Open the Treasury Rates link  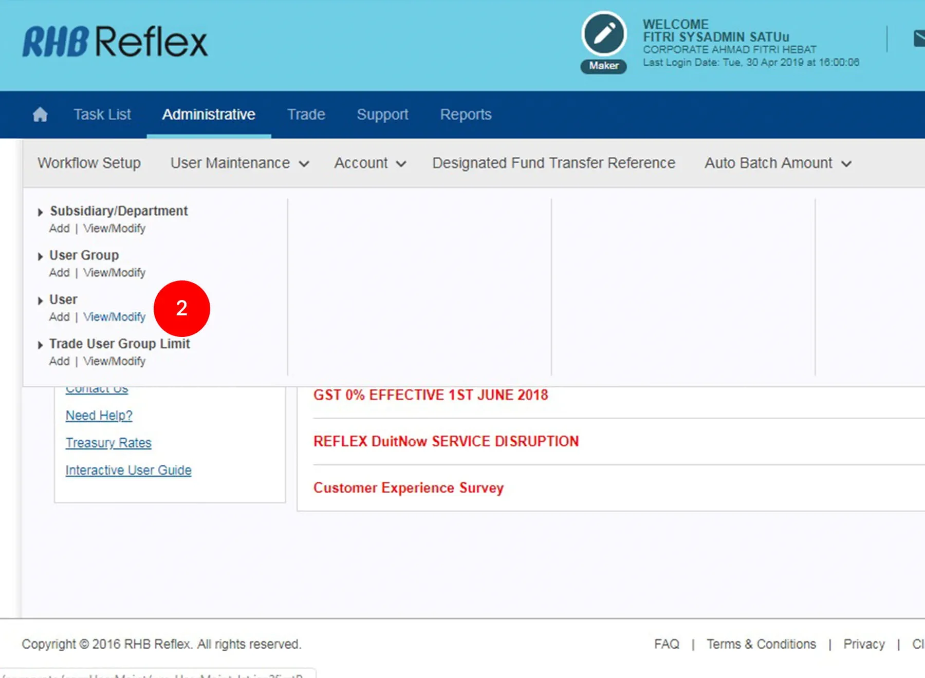[x=108, y=443]
